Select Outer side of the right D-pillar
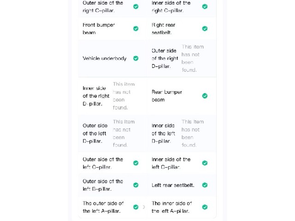The image size is (295, 221). [x=165, y=58]
